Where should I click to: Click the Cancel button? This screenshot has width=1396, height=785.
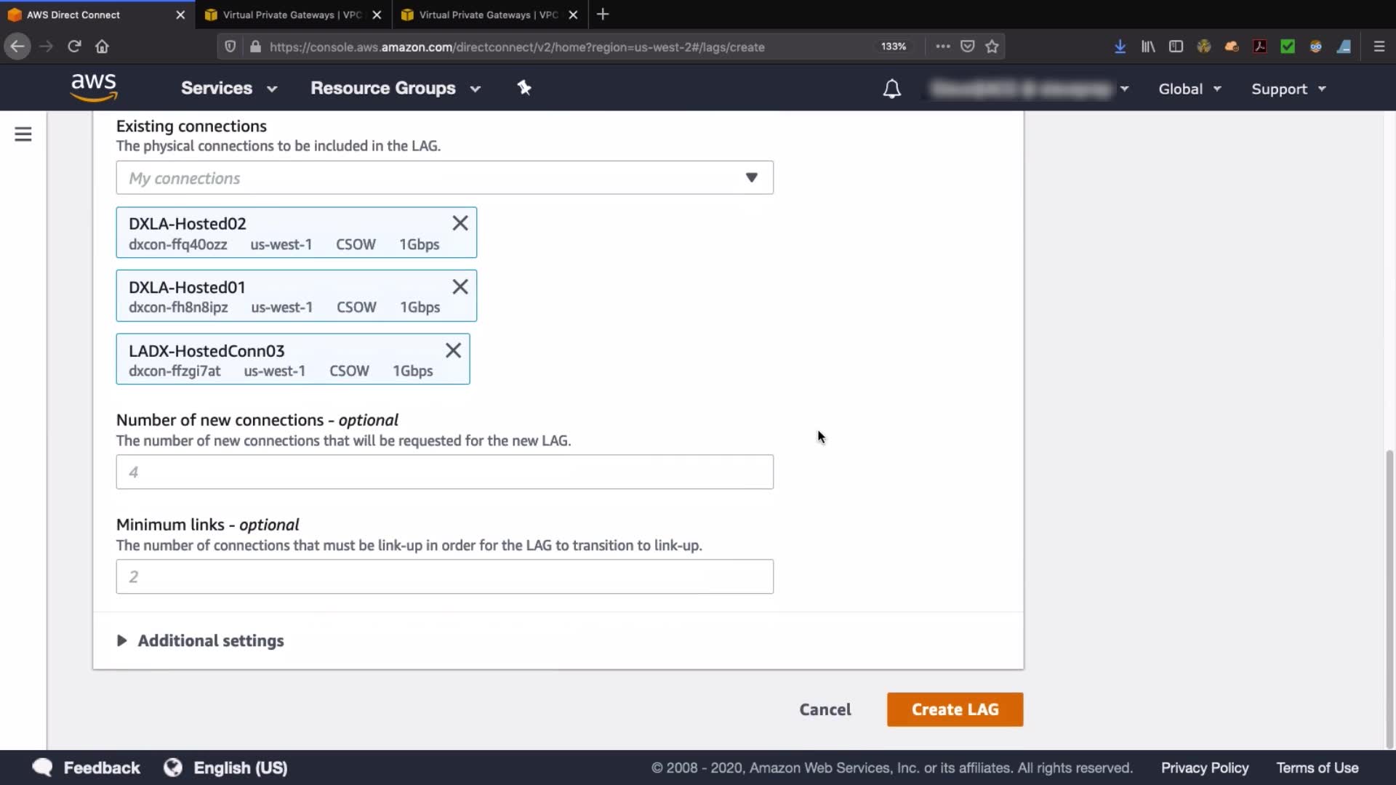point(825,709)
